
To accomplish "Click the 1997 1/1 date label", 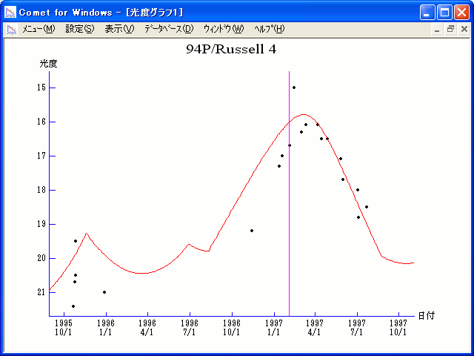I will (x=274, y=328).
